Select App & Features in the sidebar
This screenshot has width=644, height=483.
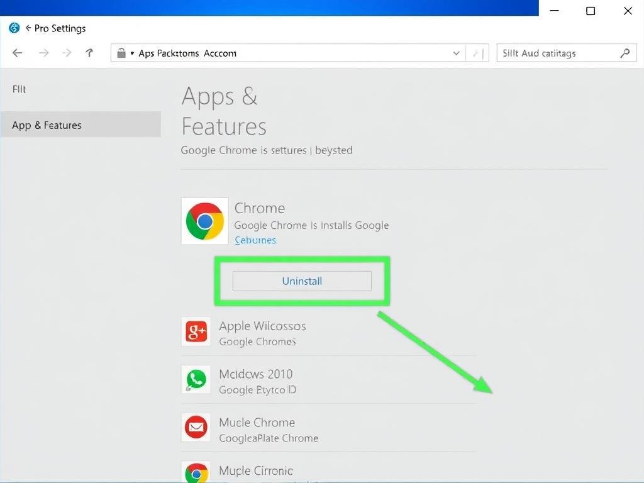pyautogui.click(x=80, y=124)
